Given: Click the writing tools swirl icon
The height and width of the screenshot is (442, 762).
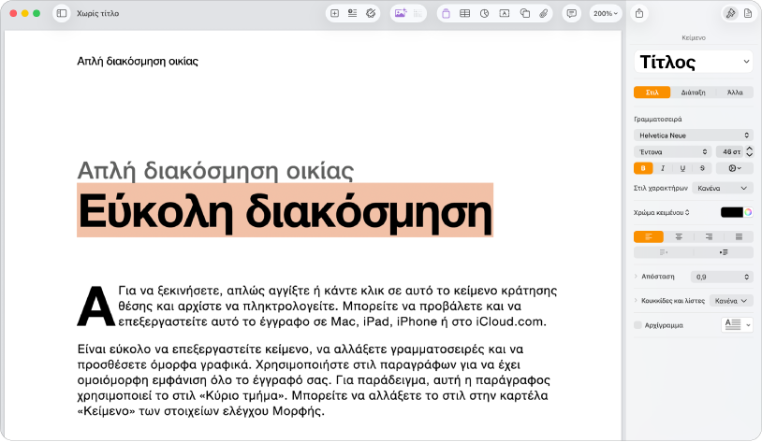Looking at the screenshot, I should coord(371,14).
